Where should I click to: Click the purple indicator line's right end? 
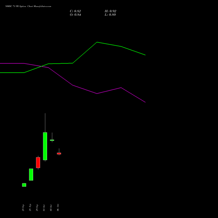click(x=145, y=102)
